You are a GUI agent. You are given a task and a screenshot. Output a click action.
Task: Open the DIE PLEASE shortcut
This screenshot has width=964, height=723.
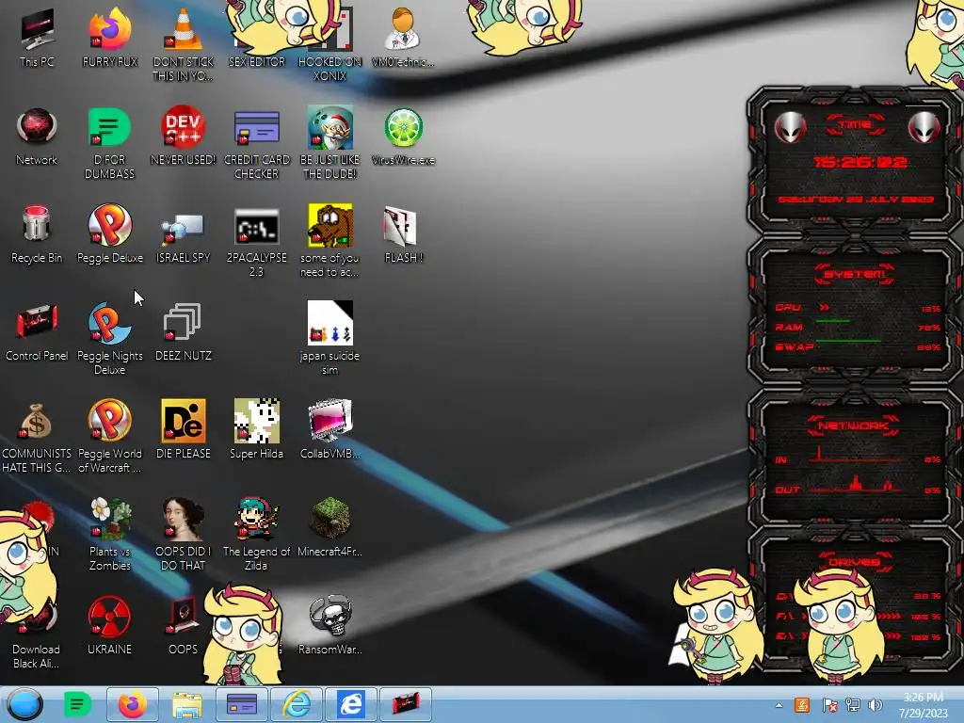183,430
